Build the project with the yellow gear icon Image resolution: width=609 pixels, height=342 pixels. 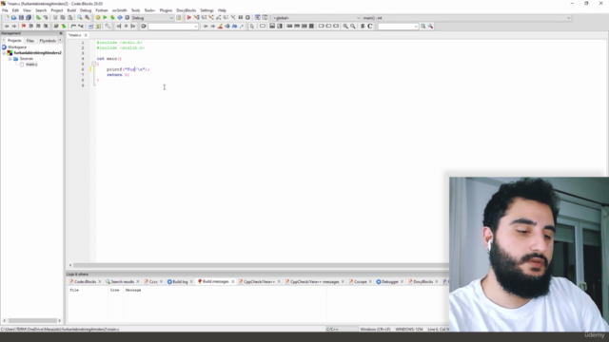97,17
